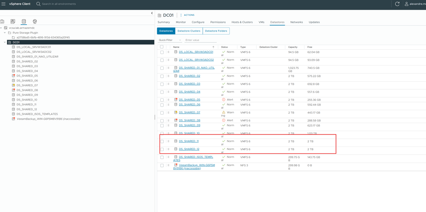Open the Datastores tab
This screenshot has width=426, height=212.
pyautogui.click(x=277, y=22)
